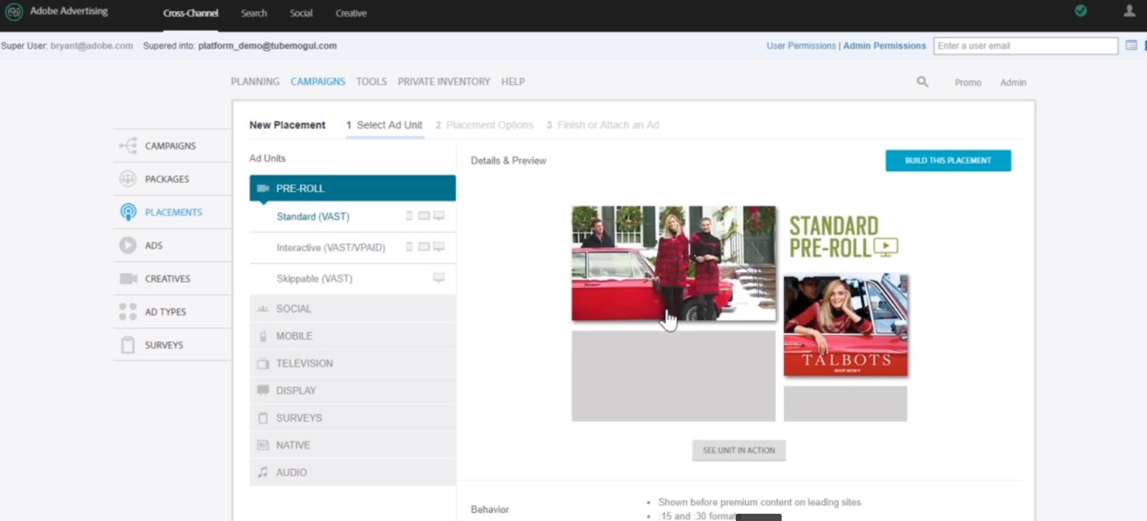Open the Planning menu

coord(255,82)
